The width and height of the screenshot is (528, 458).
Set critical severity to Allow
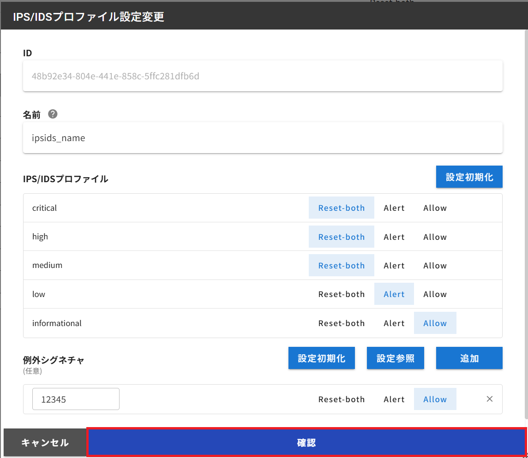(x=435, y=208)
